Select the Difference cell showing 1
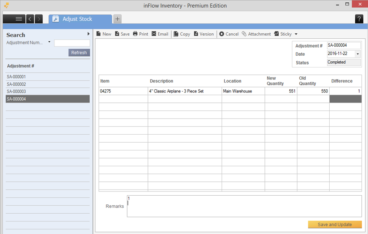The height and width of the screenshot is (234, 368). pos(345,91)
